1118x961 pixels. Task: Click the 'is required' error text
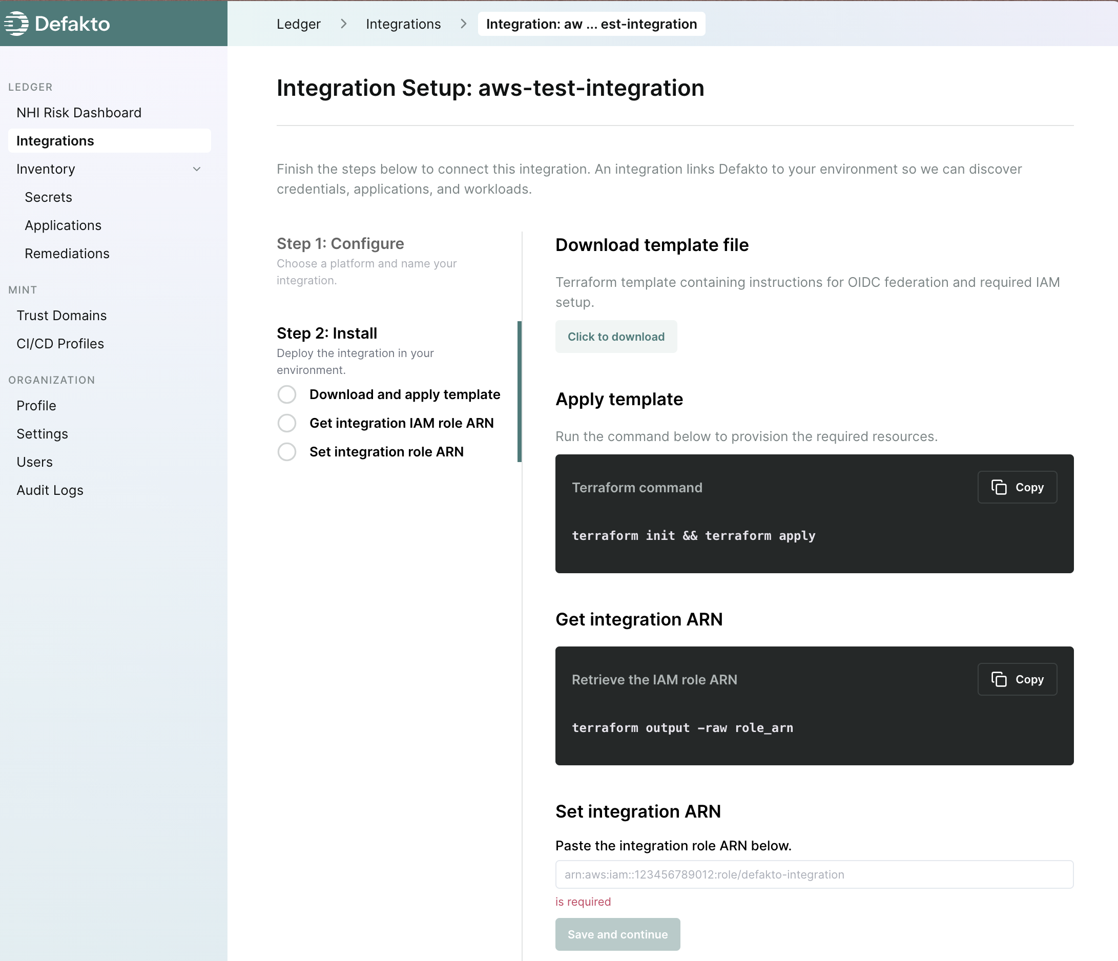583,902
